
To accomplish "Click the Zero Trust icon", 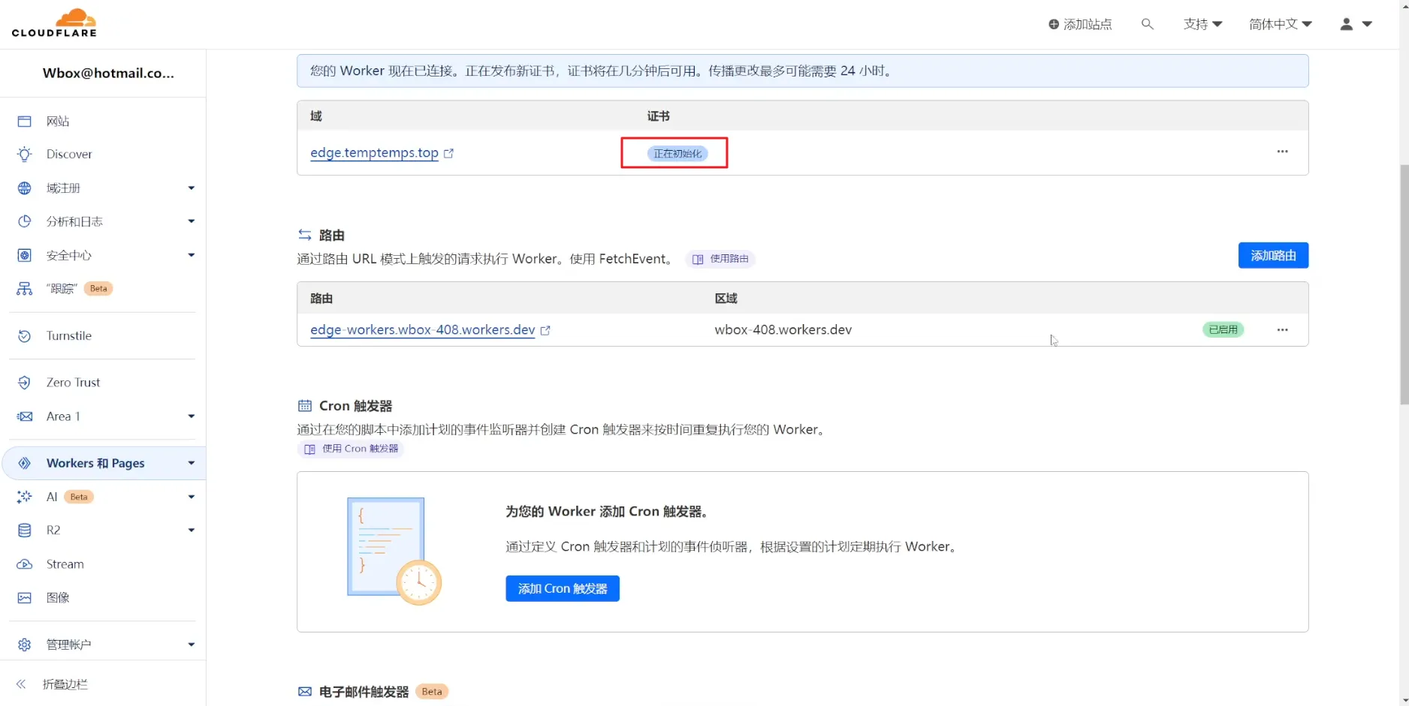I will click(25, 383).
